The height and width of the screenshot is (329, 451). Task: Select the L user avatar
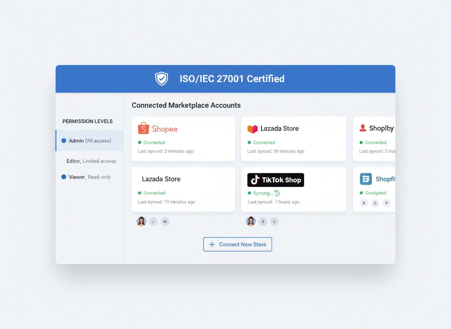click(x=274, y=222)
